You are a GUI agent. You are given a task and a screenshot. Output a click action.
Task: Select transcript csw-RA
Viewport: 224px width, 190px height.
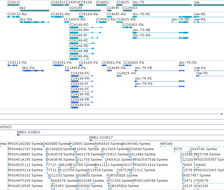pyautogui.click(x=209, y=22)
